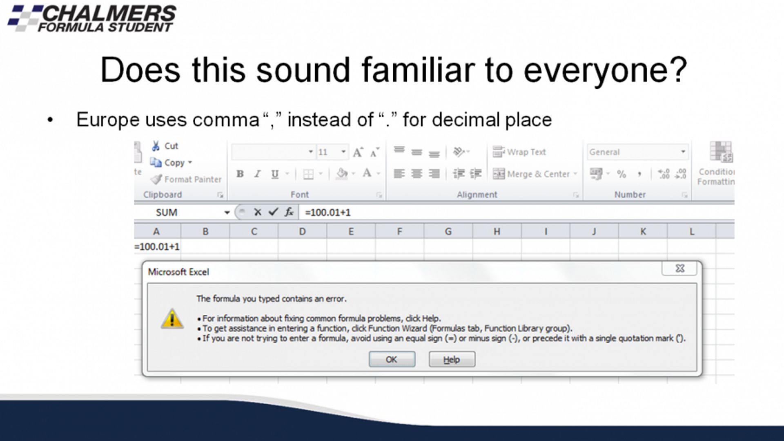Apply Percent Style
784x441 pixels.
coord(621,174)
